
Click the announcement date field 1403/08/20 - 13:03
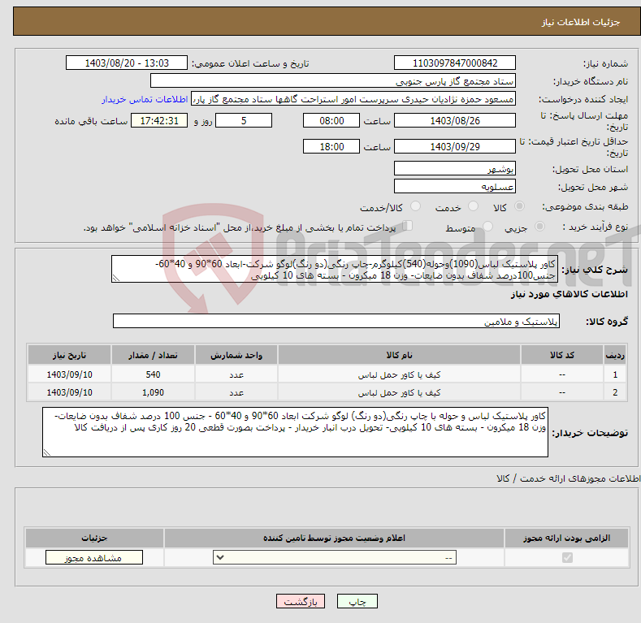tap(126, 63)
